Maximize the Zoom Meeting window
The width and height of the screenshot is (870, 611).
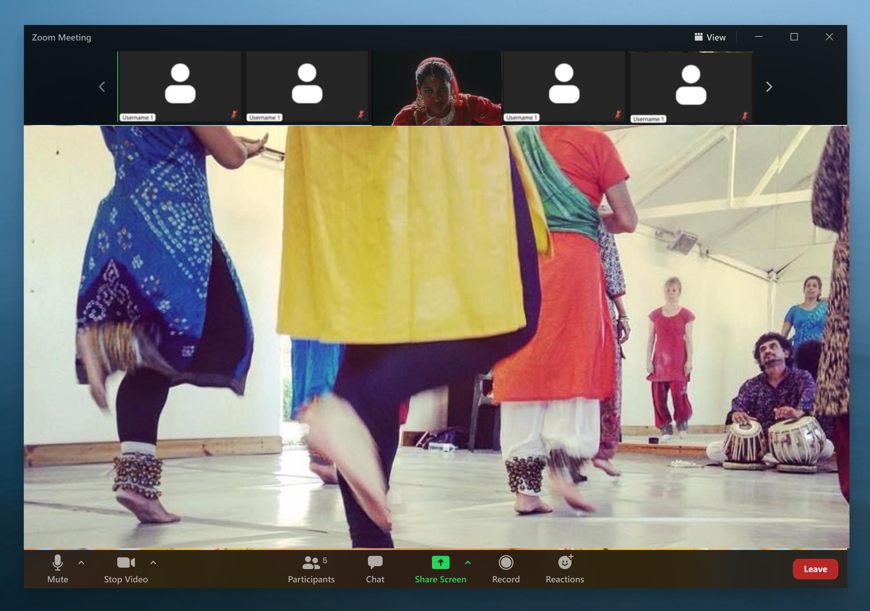pyautogui.click(x=794, y=37)
